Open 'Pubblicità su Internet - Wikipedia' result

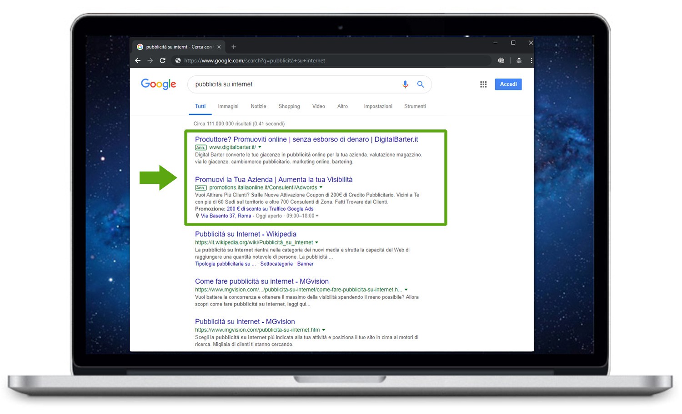tap(246, 234)
